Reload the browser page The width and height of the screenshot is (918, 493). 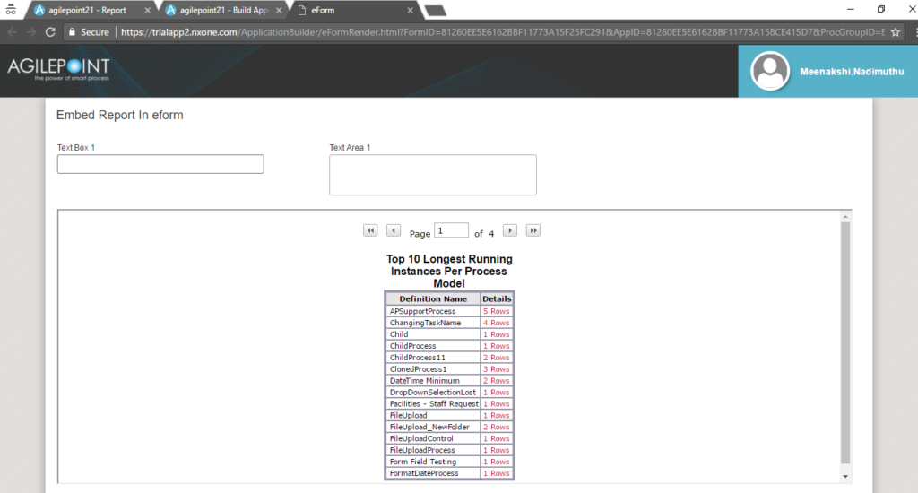[50, 32]
